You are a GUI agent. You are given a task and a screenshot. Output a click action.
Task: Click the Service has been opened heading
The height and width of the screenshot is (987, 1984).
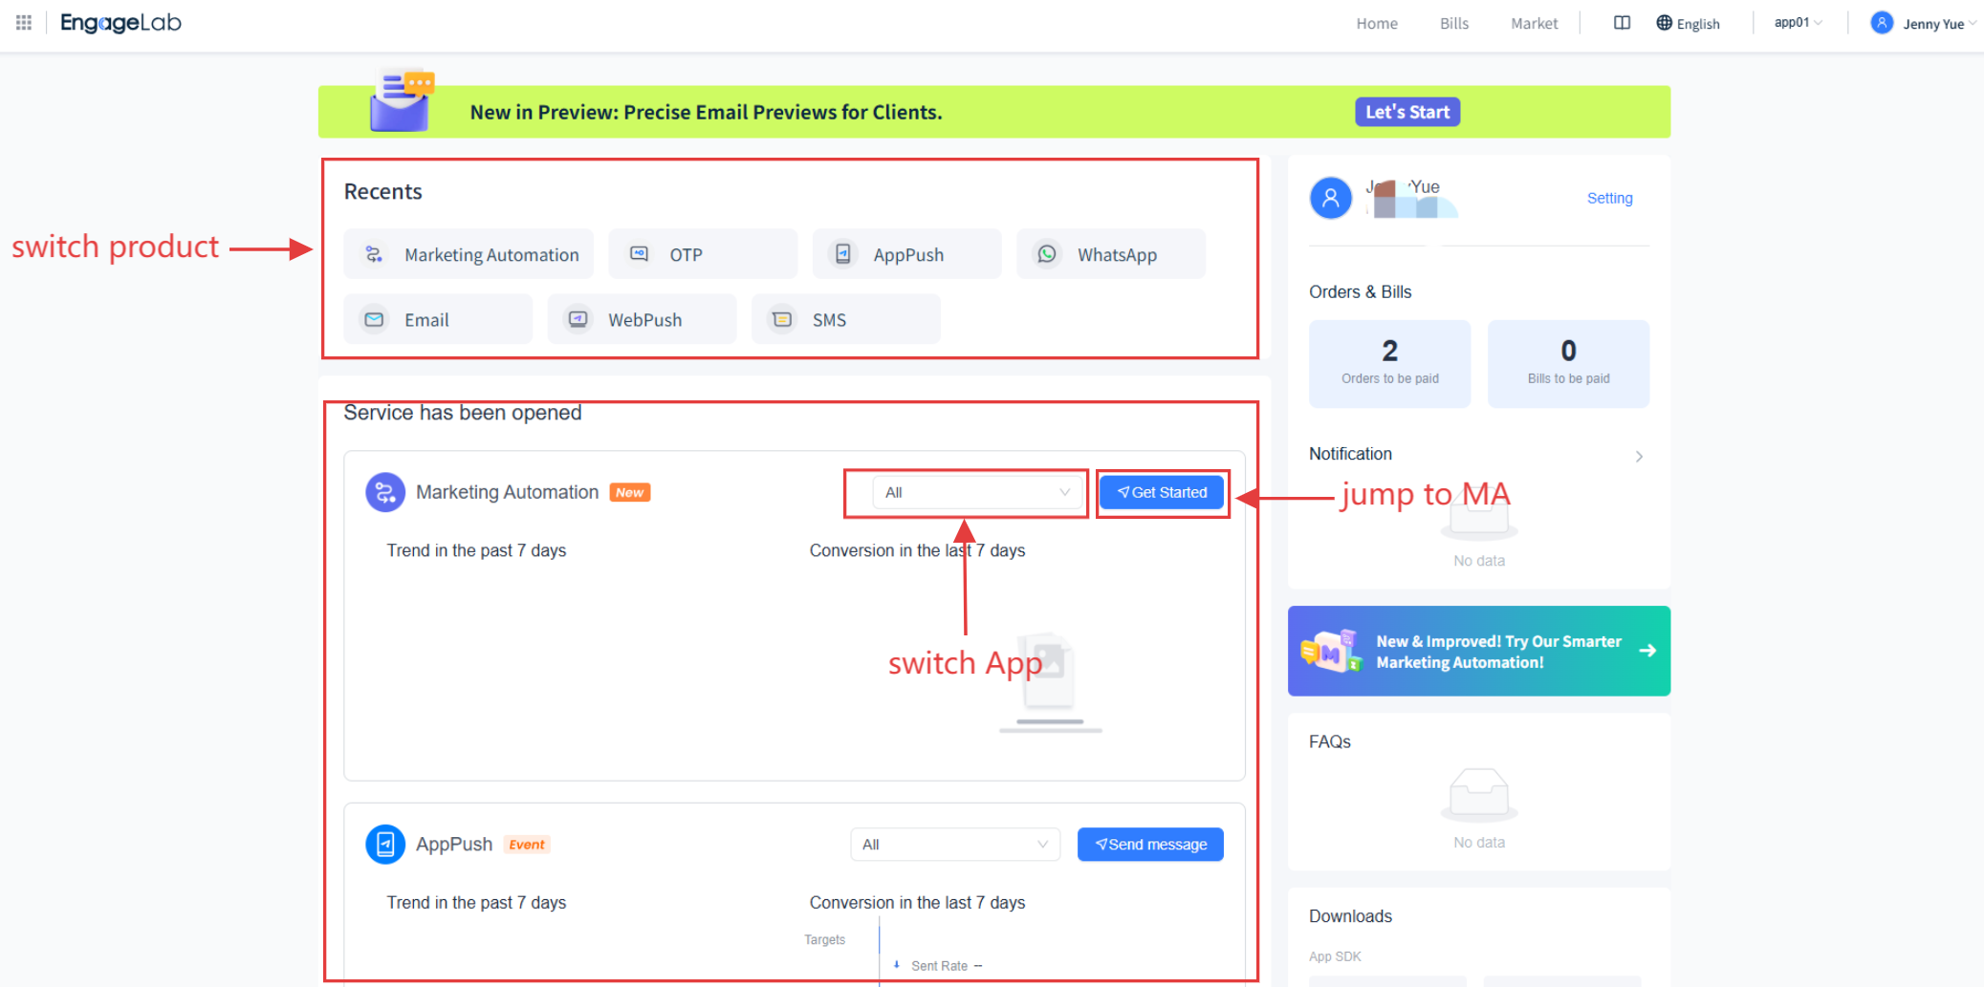point(463,413)
